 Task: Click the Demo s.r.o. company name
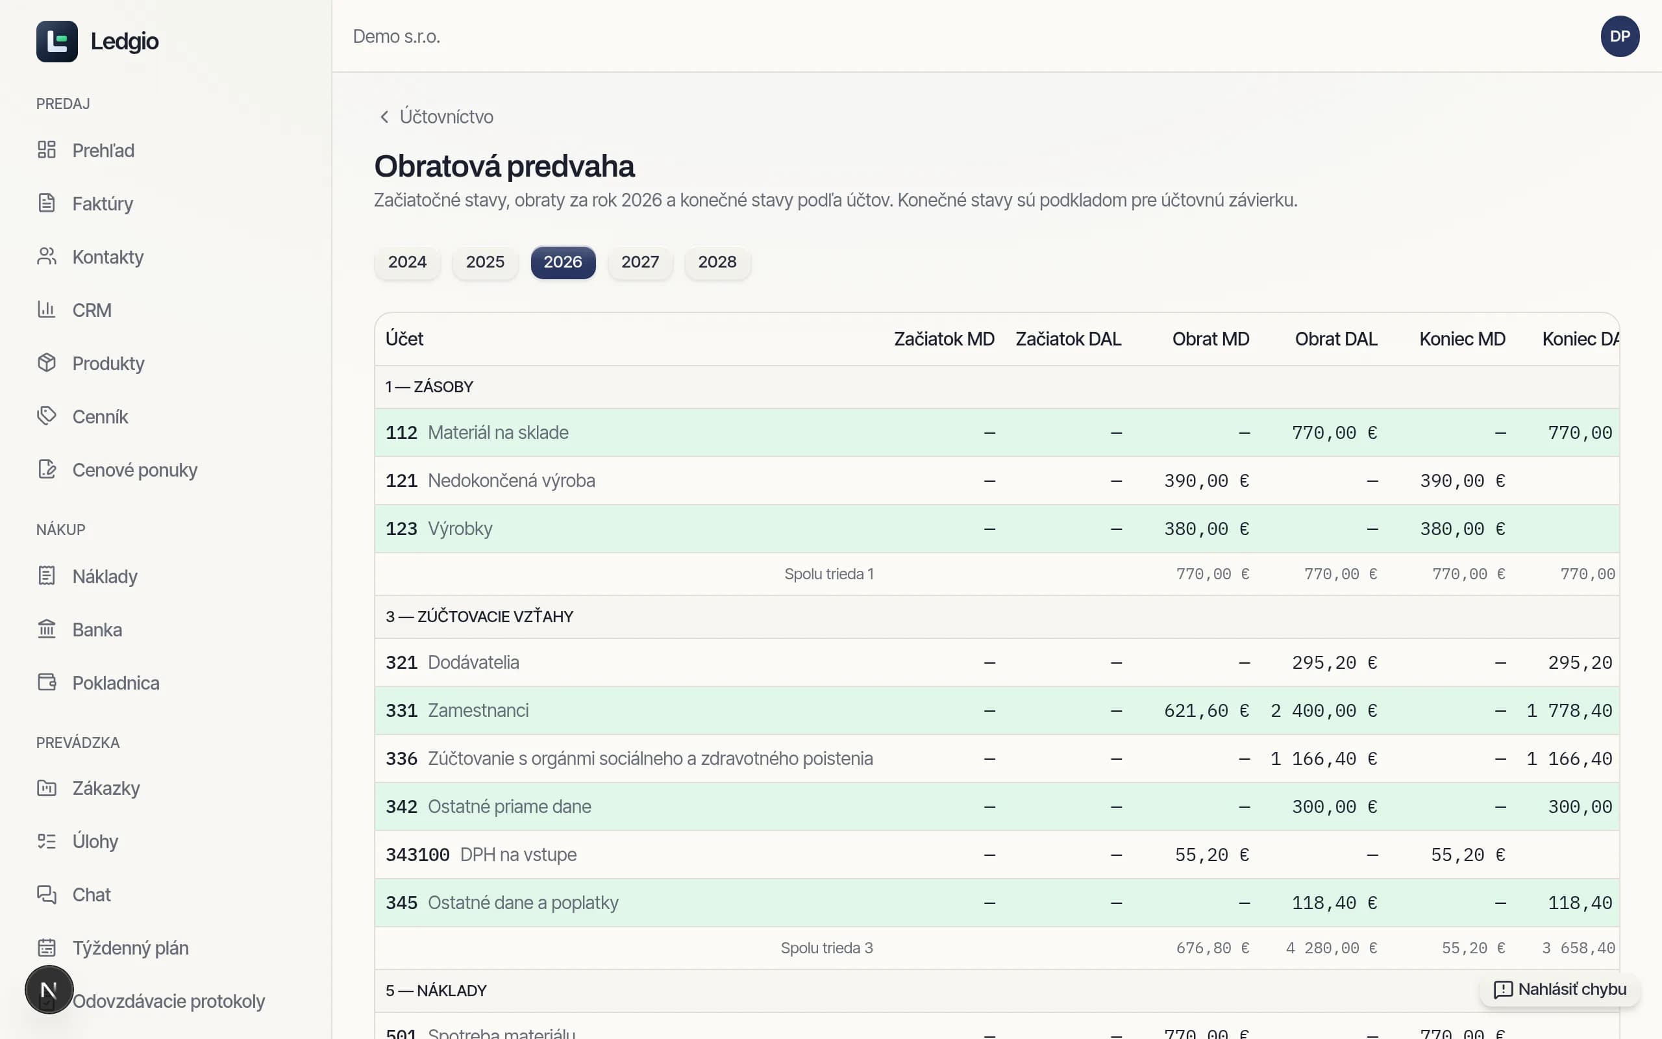[x=396, y=36]
